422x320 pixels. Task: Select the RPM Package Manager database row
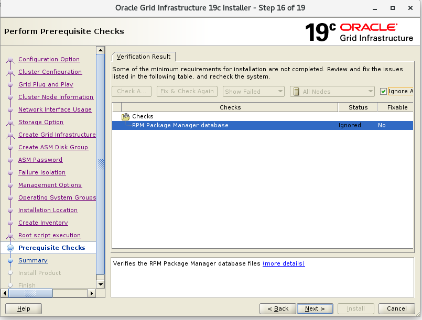click(263, 125)
